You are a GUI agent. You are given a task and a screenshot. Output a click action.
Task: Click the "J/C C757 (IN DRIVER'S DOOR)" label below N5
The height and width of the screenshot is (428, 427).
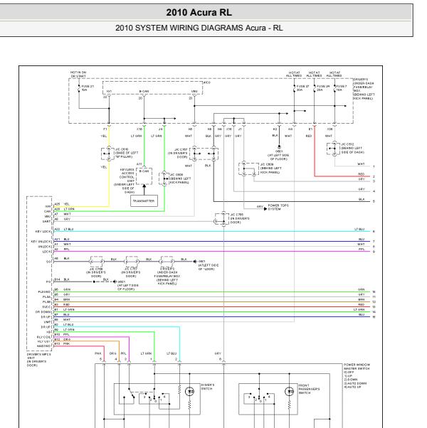(178, 154)
